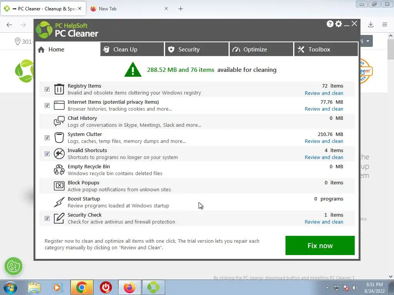Click the Invalid Shortcuts arrow icon

point(59,154)
